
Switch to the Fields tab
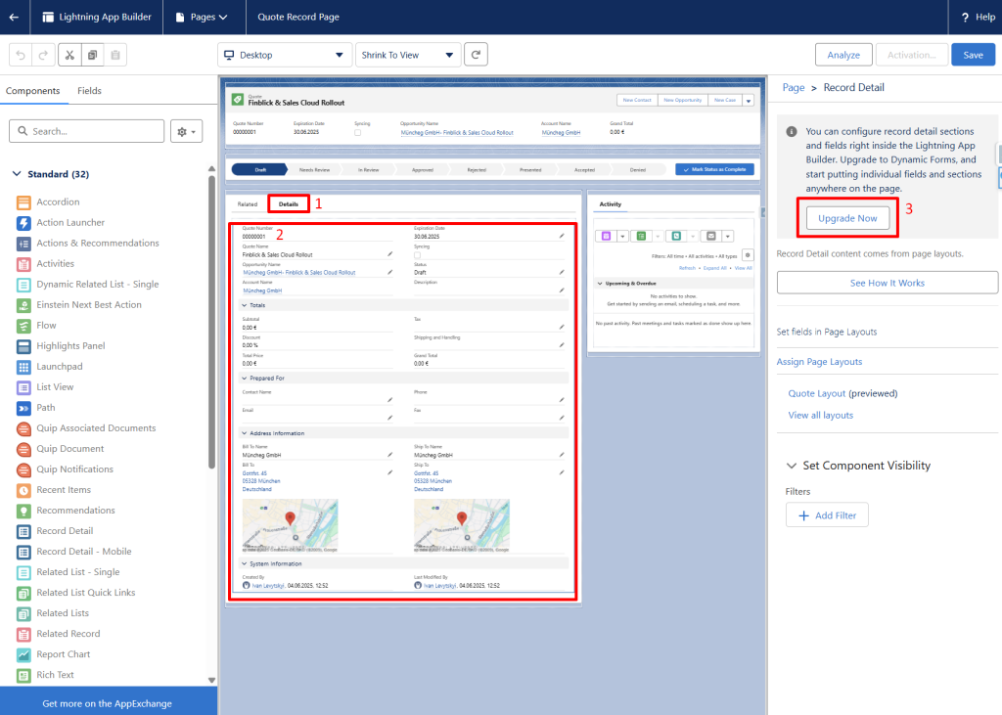click(x=89, y=91)
